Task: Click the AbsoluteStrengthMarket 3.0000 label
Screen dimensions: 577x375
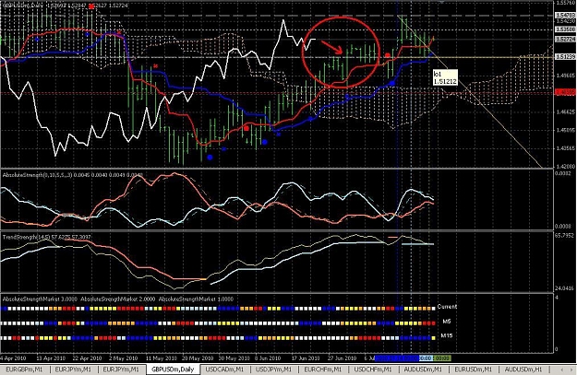Action: pyautogui.click(x=40, y=299)
